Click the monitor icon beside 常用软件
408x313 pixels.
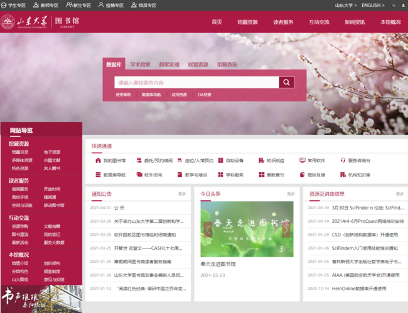coord(302,160)
